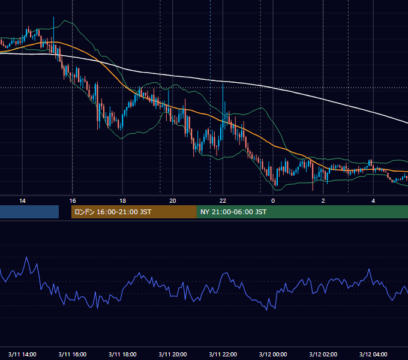Click the 3/12 02:00 date label
The height and width of the screenshot is (360, 408).
coord(323,354)
